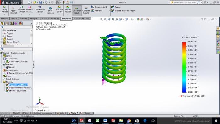The height and width of the screenshot is (124, 220).
Task: Open Fixtures Advisor
Action: [x=21, y=9]
